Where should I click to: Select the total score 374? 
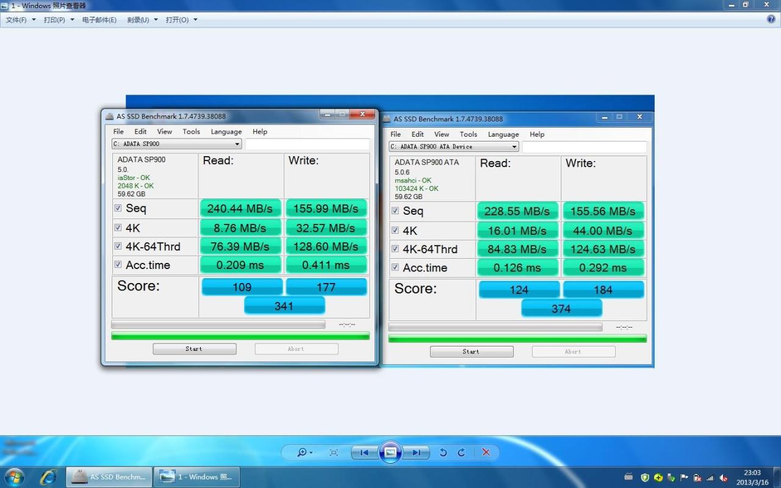(561, 309)
